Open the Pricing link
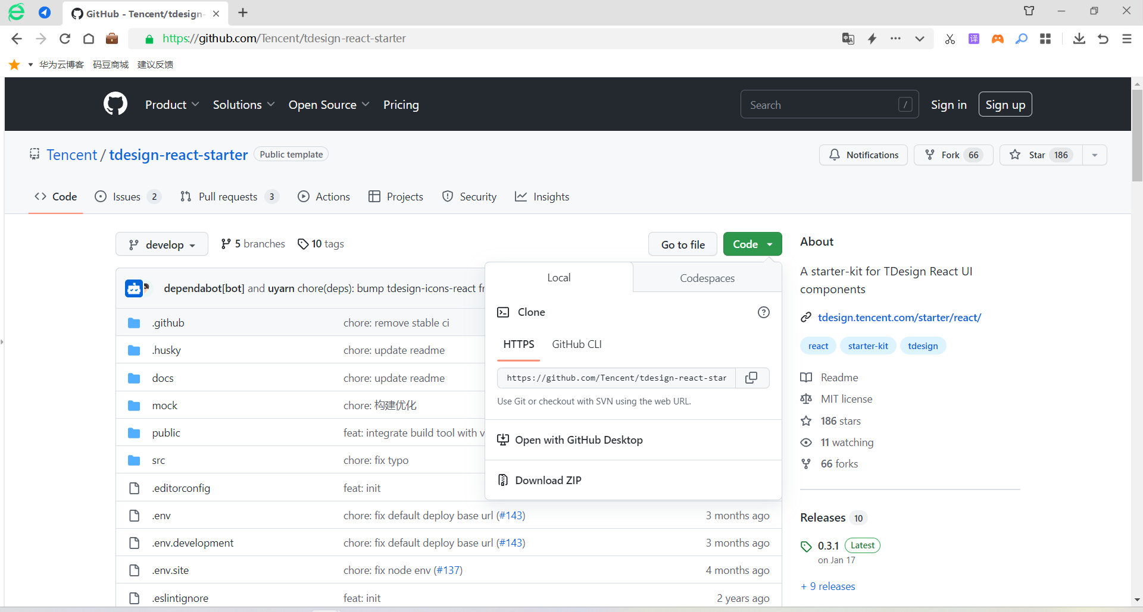Image resolution: width=1143 pixels, height=612 pixels. pyautogui.click(x=401, y=105)
